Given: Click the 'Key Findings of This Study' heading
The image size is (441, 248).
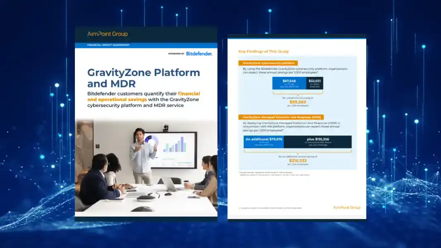Looking at the screenshot, I should pyautogui.click(x=264, y=51).
